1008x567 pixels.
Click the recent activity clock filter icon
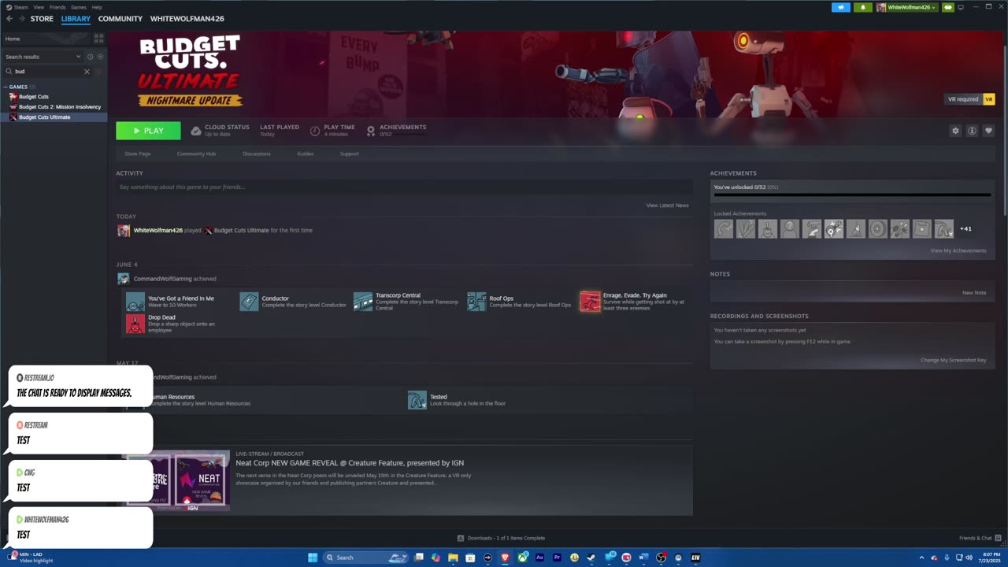[90, 57]
